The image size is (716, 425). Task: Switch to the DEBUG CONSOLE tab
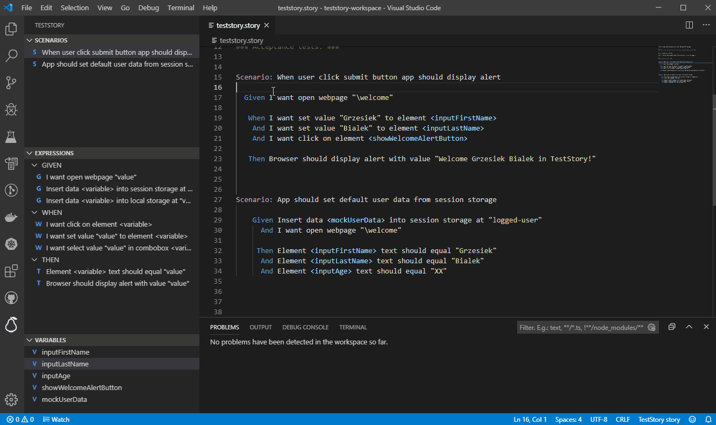point(305,327)
